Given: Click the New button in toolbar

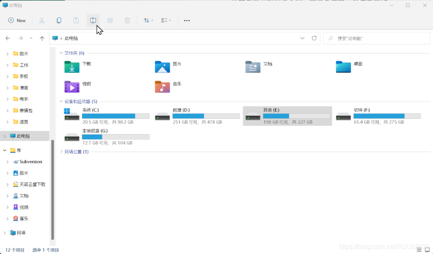Looking at the screenshot, I should pyautogui.click(x=17, y=20).
